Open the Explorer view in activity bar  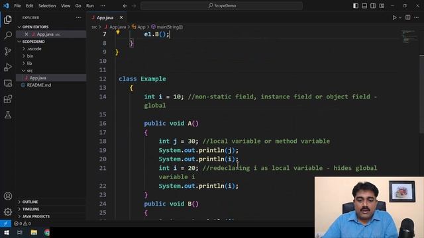pyautogui.click(x=8, y=19)
